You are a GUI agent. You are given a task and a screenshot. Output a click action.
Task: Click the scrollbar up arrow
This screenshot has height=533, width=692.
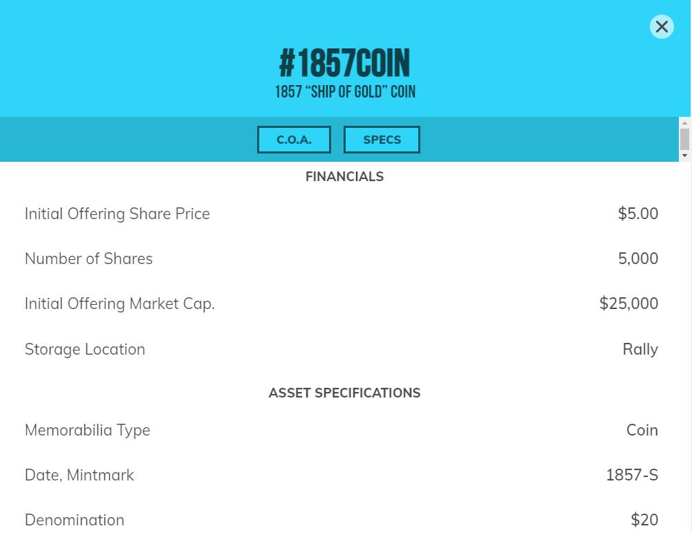(x=685, y=123)
